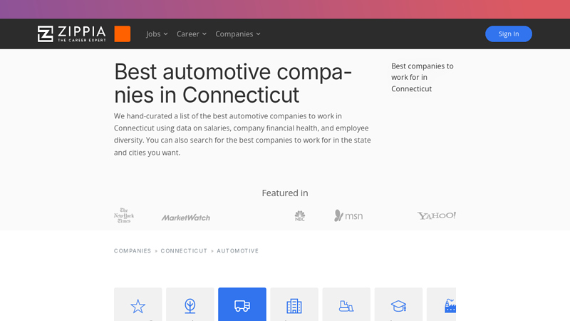This screenshot has height=321, width=570.
Task: Click the orange square beside the logo
Action: click(x=122, y=34)
